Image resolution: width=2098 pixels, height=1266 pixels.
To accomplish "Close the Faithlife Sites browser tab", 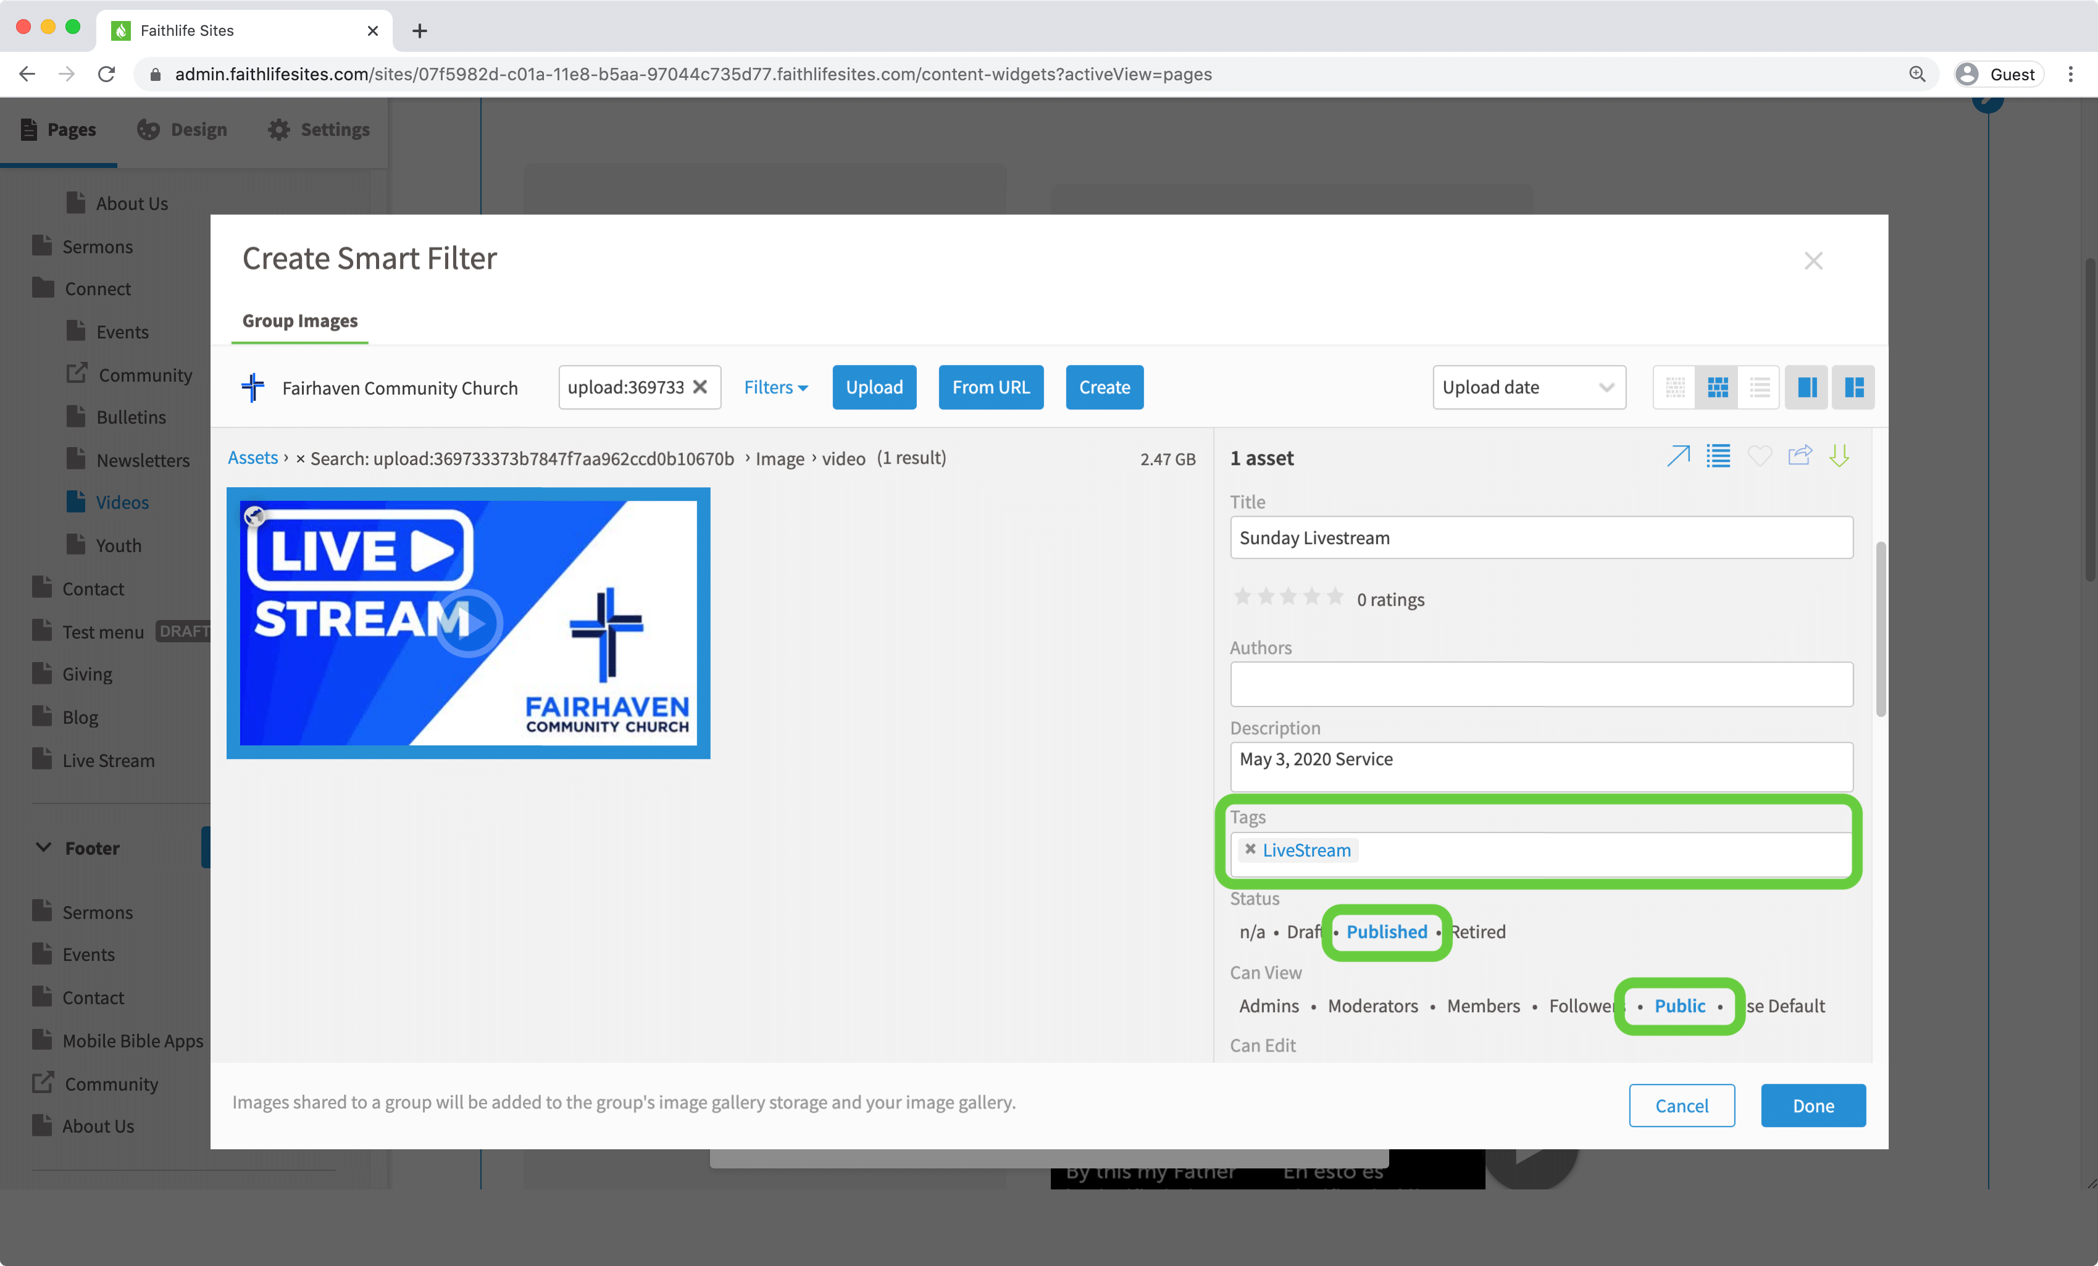I will tap(372, 31).
